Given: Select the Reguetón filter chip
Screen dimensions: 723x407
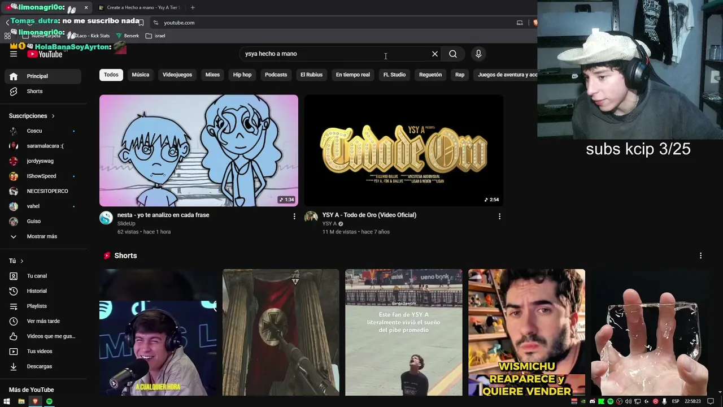Looking at the screenshot, I should click(x=430, y=75).
